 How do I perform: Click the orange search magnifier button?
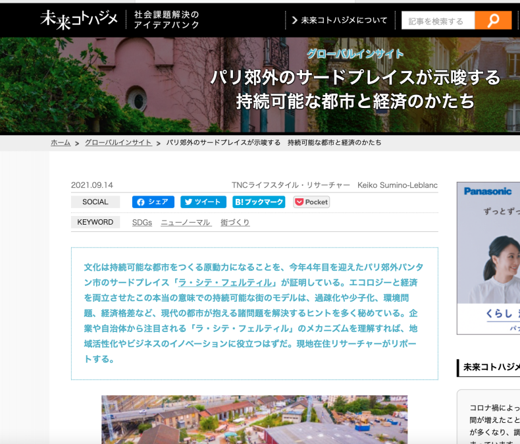click(493, 20)
